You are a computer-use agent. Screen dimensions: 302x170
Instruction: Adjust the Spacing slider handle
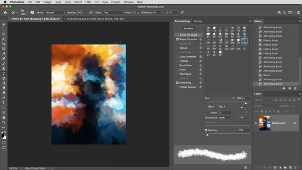coord(208,135)
